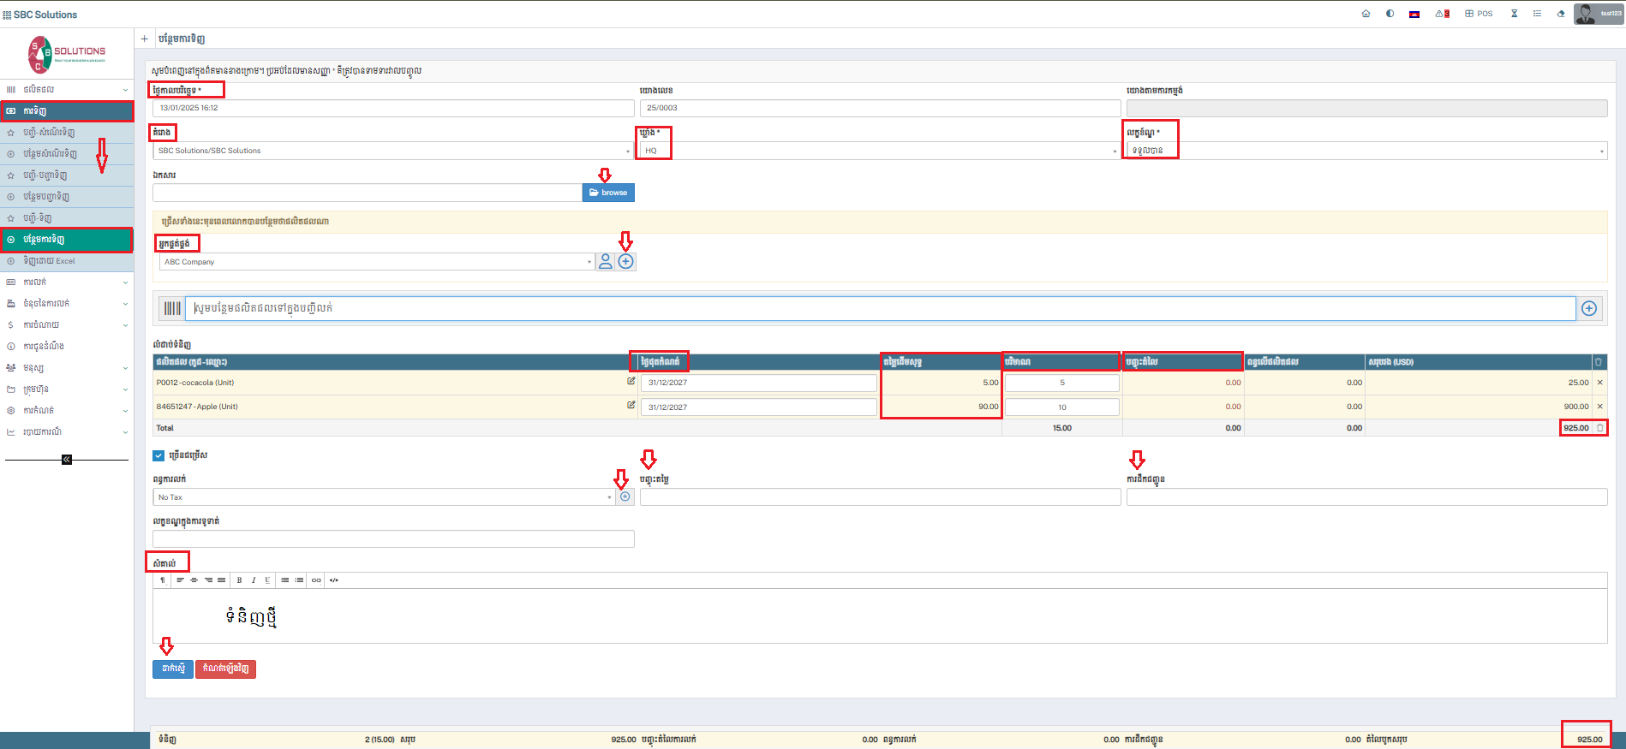The image size is (1626, 749).
Task: Toggle bold formatting in the note editor
Action: click(239, 580)
